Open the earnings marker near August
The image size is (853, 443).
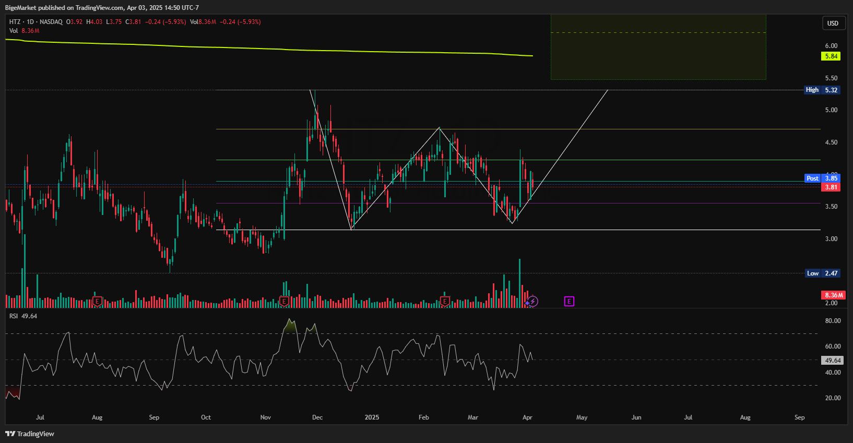[x=97, y=301]
